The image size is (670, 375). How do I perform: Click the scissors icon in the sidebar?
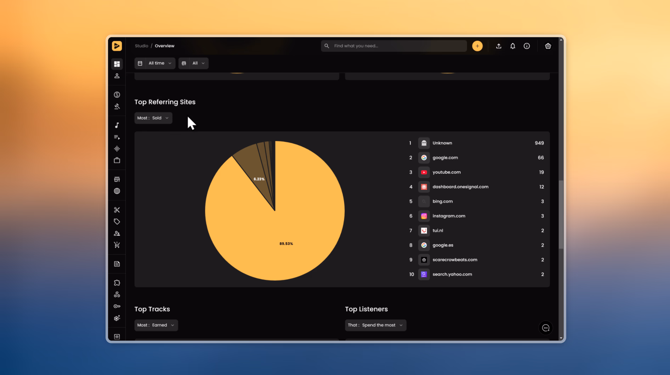tap(117, 209)
